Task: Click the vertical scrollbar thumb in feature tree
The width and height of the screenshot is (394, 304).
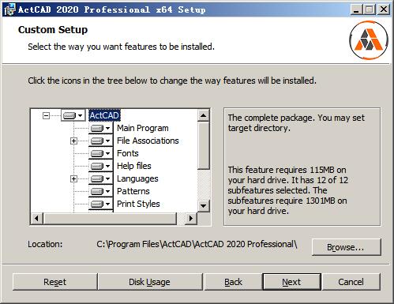Action: [204, 145]
